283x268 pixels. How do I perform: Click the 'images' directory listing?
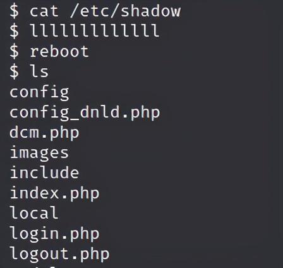[39, 153]
